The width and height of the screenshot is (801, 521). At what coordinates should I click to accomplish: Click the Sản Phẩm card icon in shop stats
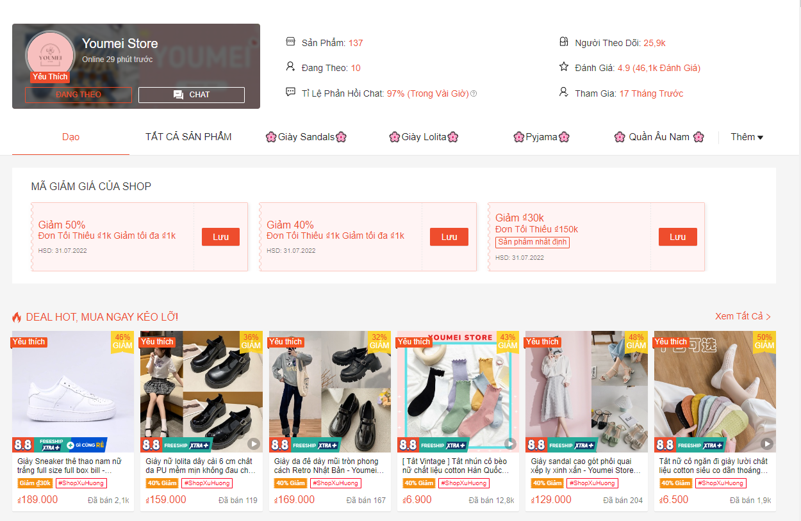pyautogui.click(x=292, y=42)
